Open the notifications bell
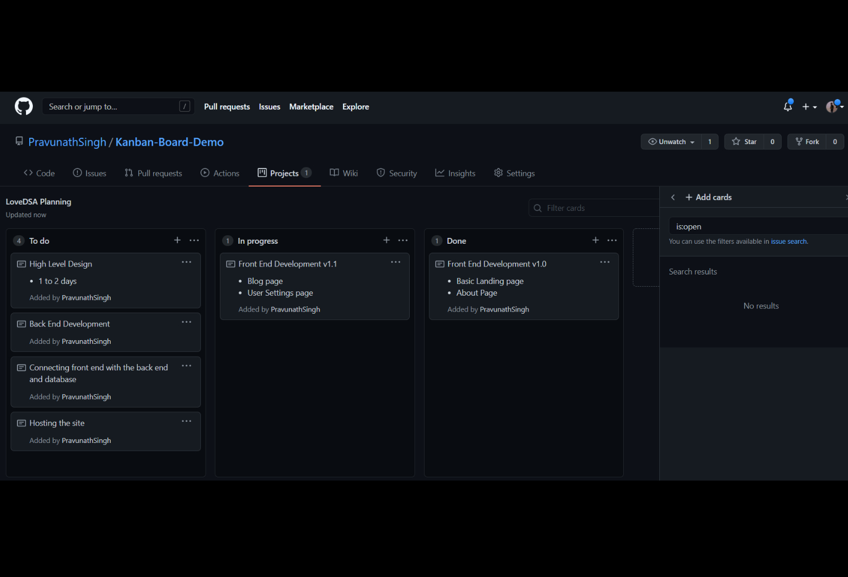The height and width of the screenshot is (577, 848). point(788,106)
